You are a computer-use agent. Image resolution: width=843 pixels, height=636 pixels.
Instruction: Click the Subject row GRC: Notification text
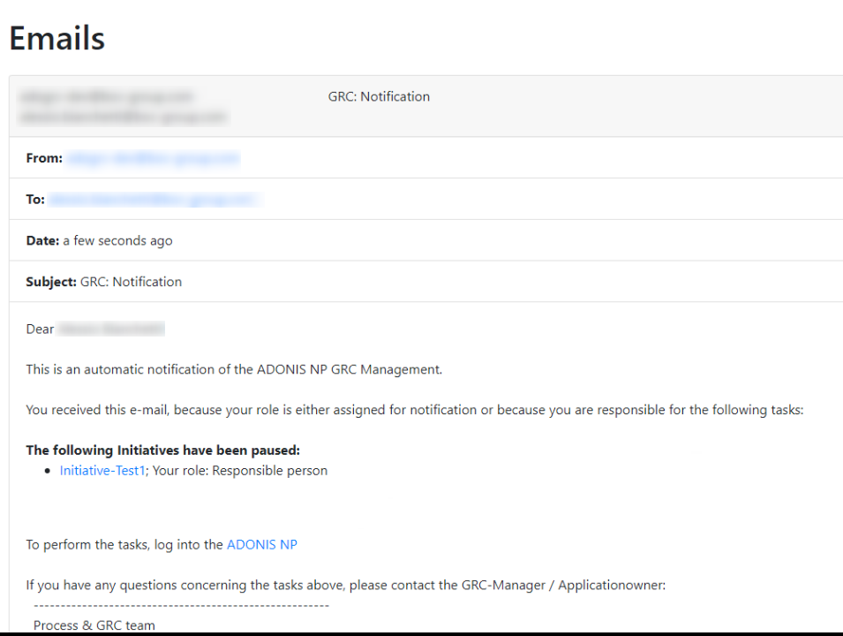[x=131, y=283]
